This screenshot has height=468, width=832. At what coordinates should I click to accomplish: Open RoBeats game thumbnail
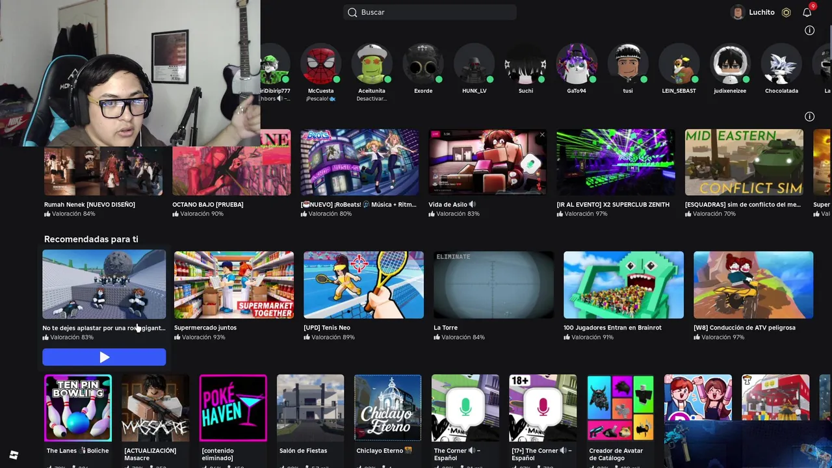pyautogui.click(x=359, y=162)
